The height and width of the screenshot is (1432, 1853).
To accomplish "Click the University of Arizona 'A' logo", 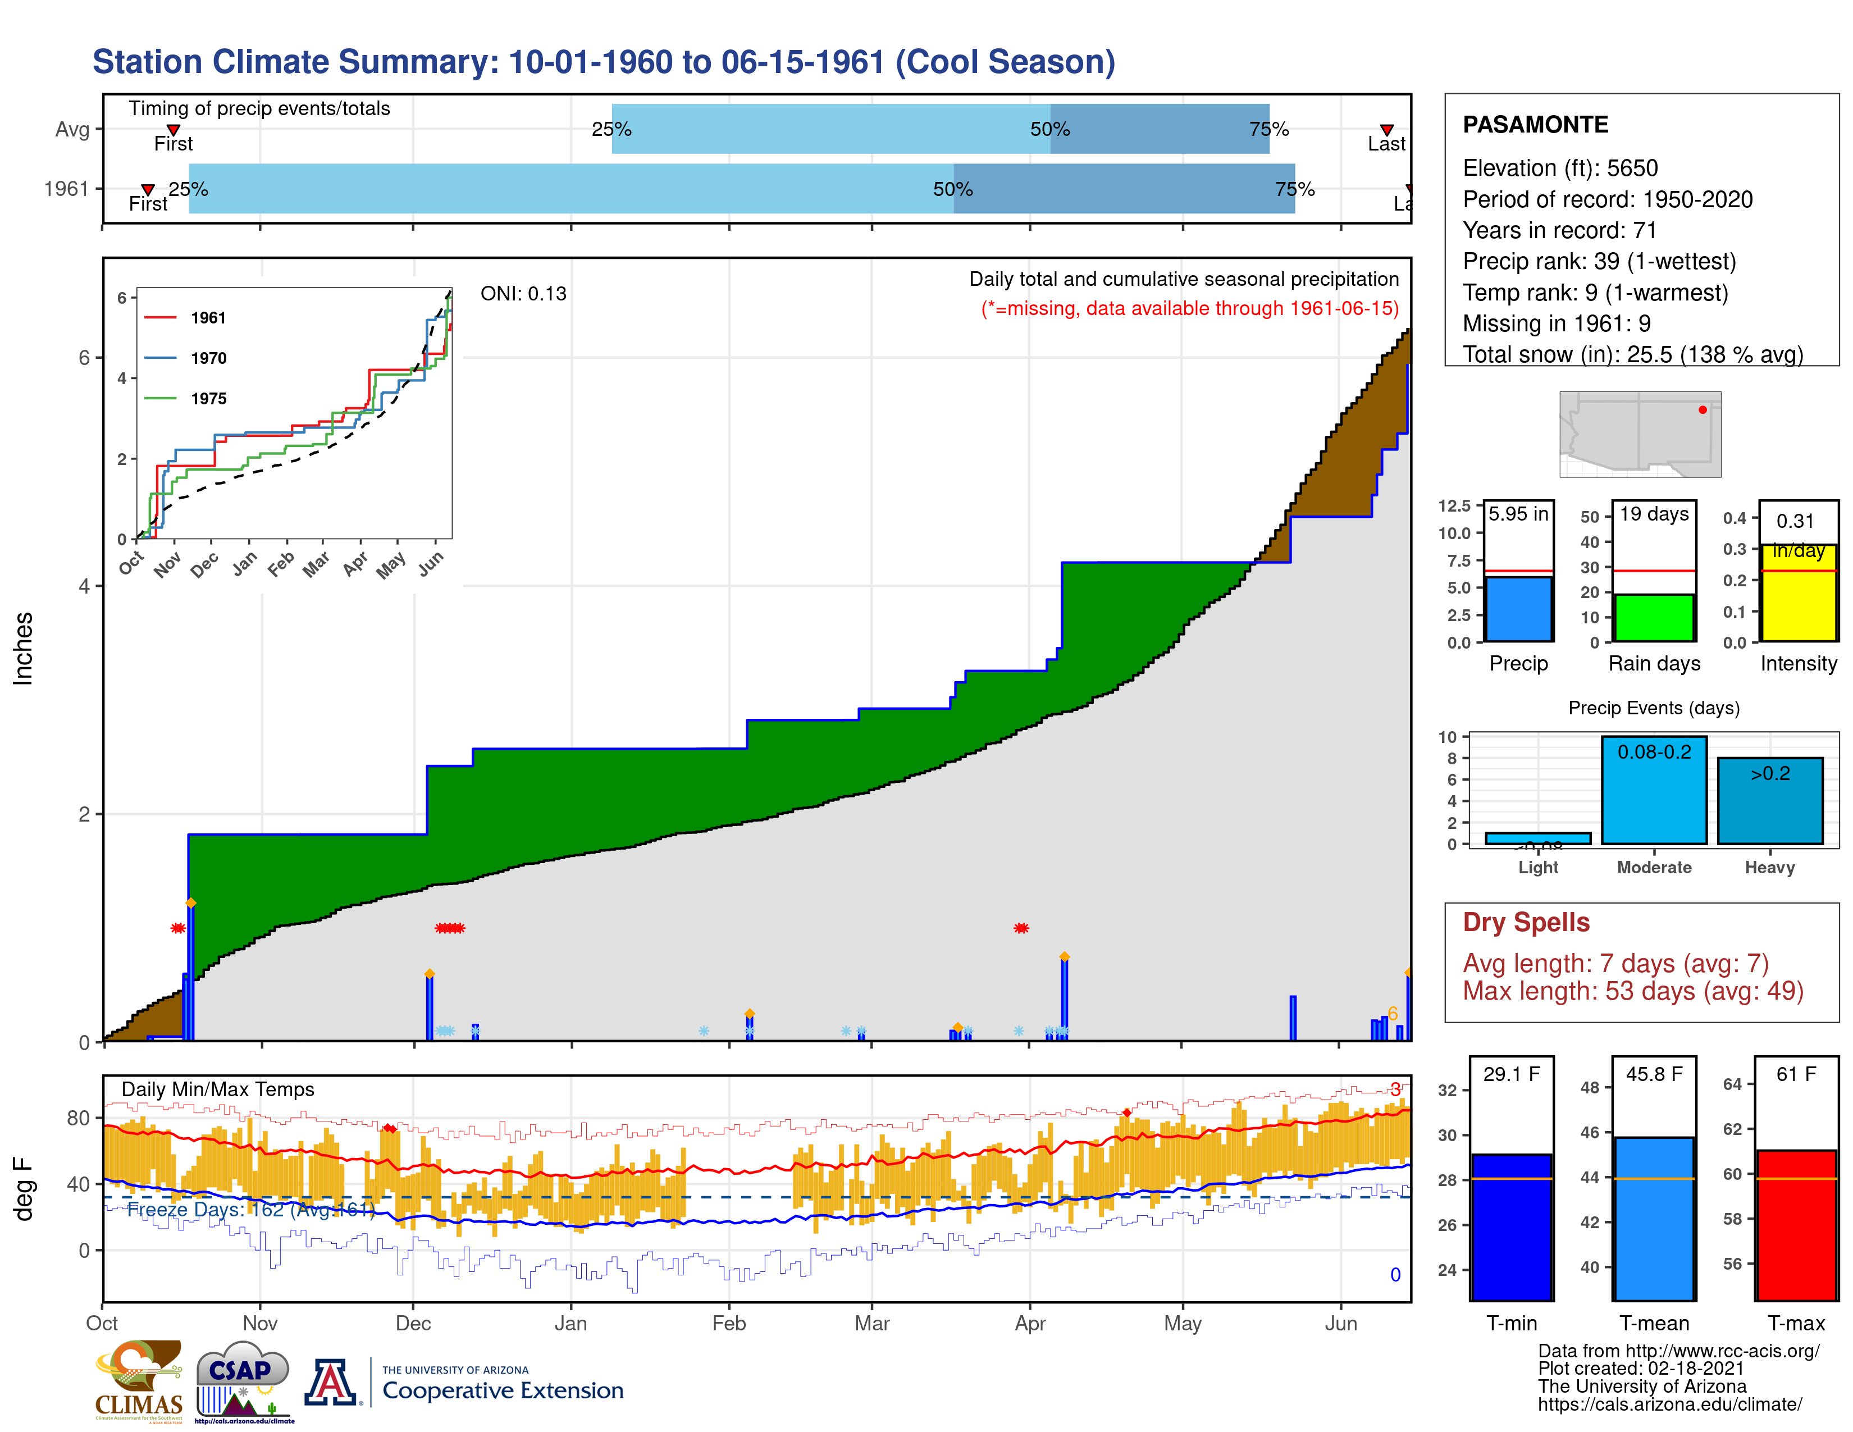I will [x=331, y=1382].
